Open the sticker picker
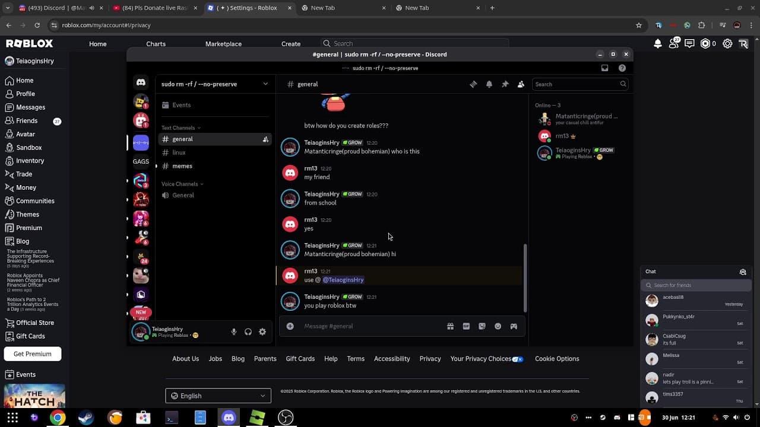The height and width of the screenshot is (427, 760). (x=482, y=326)
